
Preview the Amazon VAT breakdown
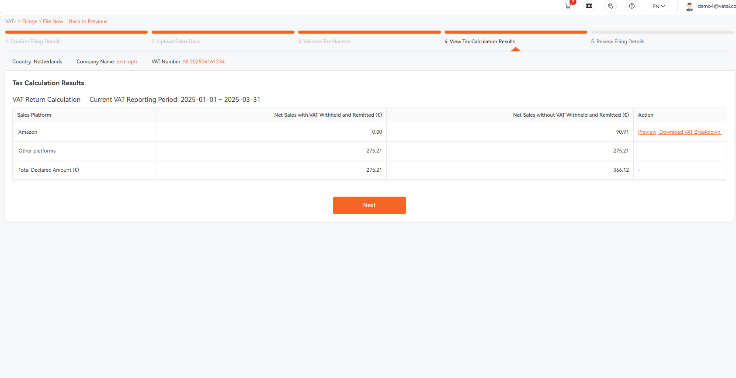tap(647, 132)
